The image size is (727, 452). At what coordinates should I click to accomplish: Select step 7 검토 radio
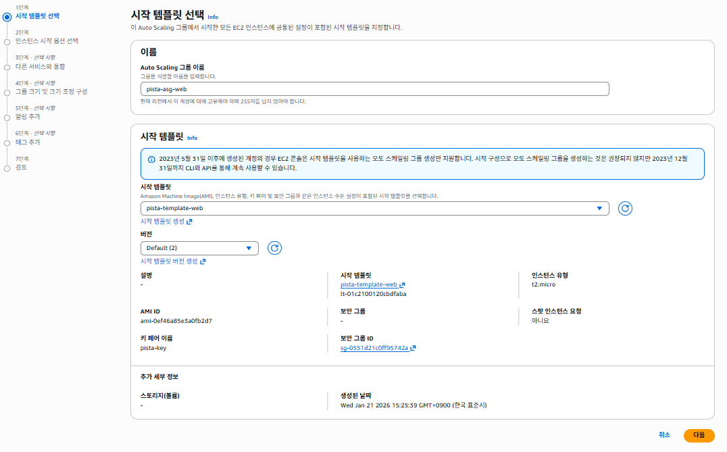tap(7, 169)
